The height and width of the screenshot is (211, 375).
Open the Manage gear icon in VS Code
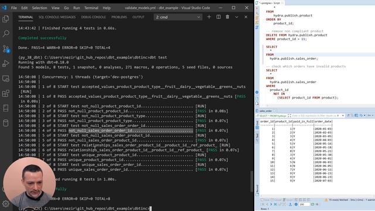click(6, 203)
